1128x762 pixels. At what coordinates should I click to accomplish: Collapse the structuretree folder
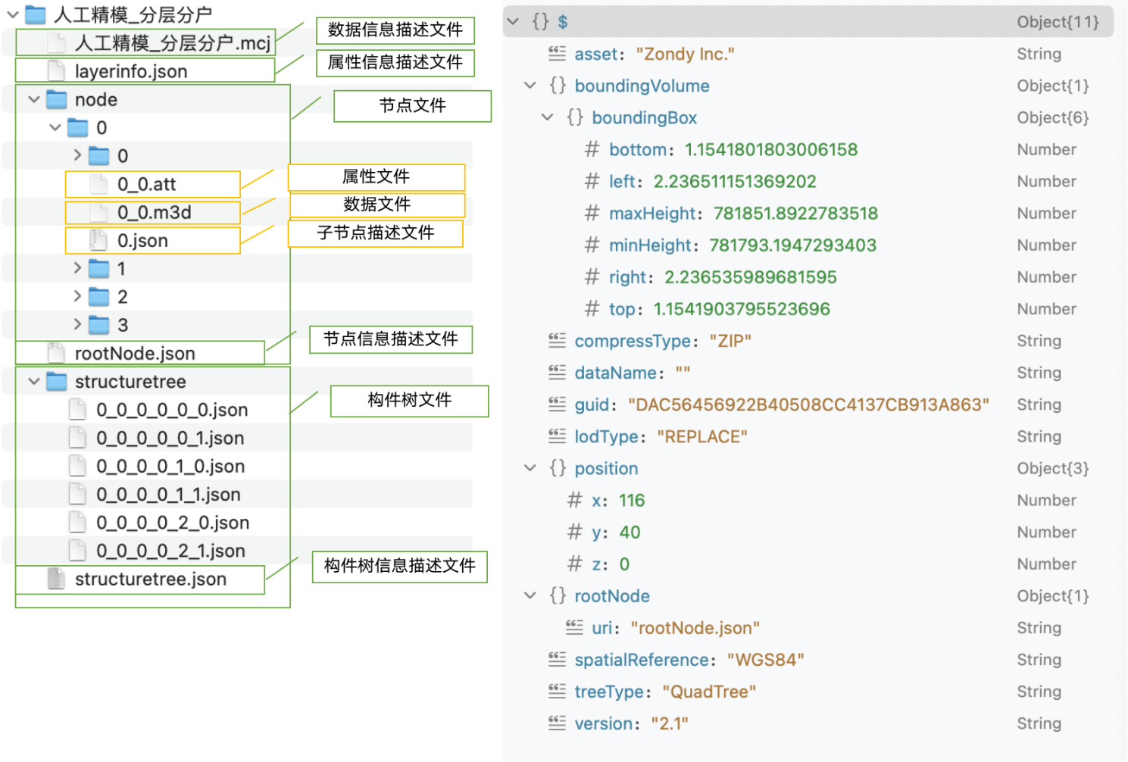point(34,382)
